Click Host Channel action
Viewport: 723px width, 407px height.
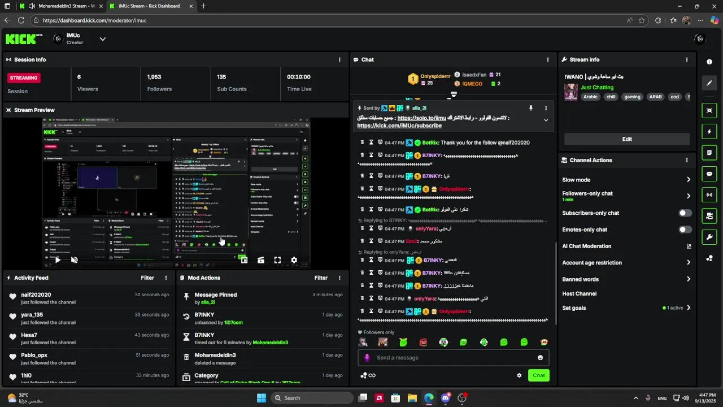[x=579, y=294]
